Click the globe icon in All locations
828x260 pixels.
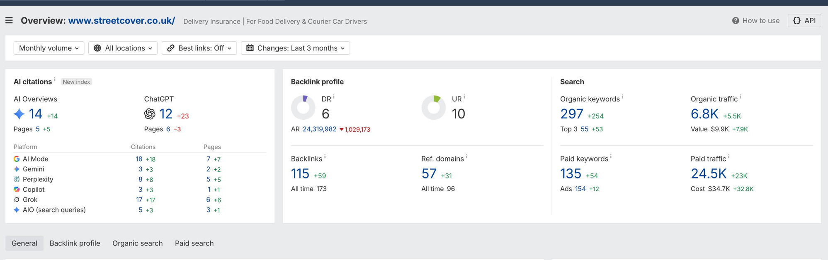(97, 48)
